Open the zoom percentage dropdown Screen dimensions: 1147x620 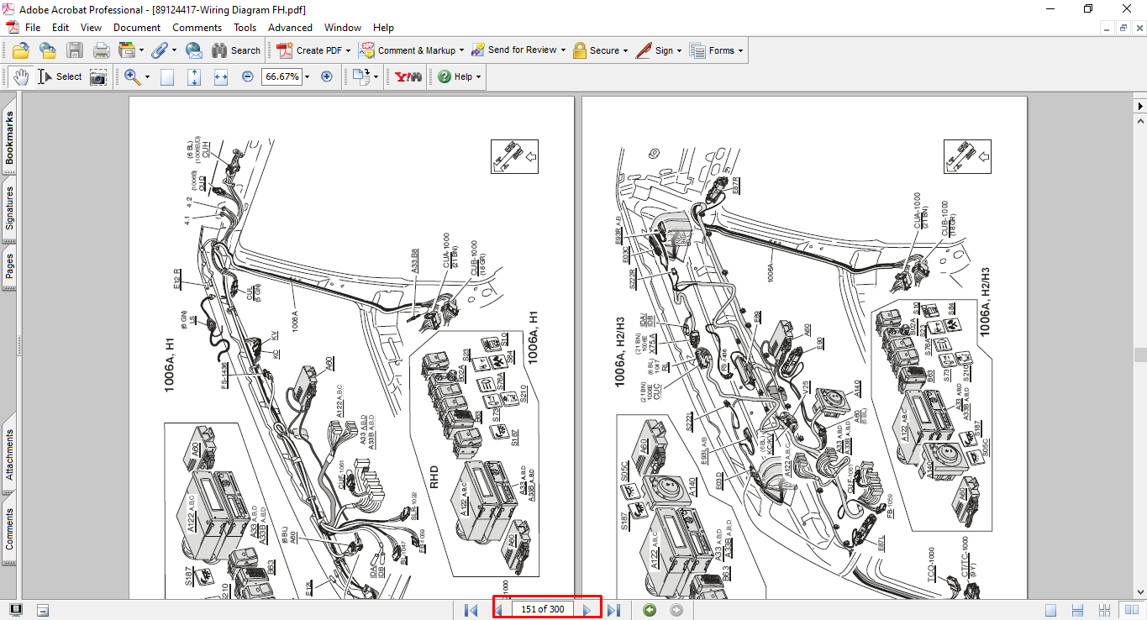[x=308, y=76]
